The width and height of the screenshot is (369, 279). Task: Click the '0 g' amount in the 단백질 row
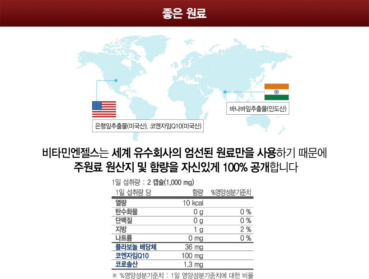198,221
